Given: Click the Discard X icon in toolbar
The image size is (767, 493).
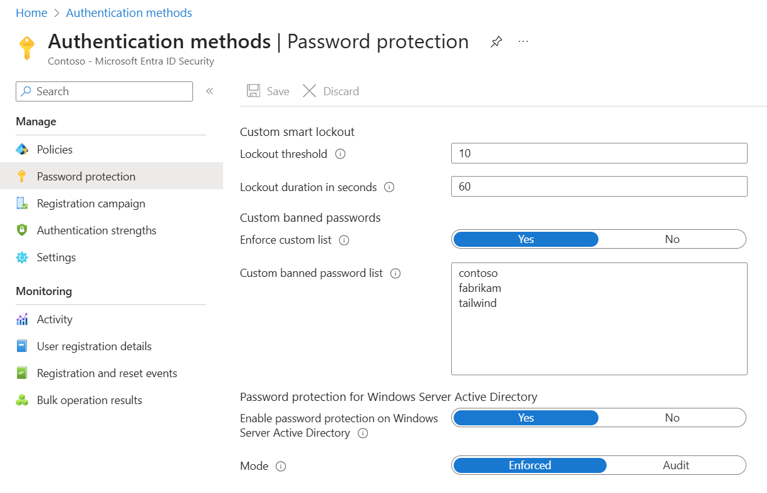Looking at the screenshot, I should coord(310,91).
